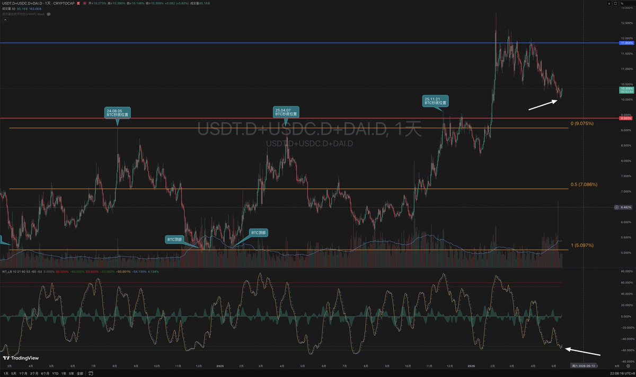The height and width of the screenshot is (377, 636).
Task: Select the 1个月 time range
Action: coord(23,373)
